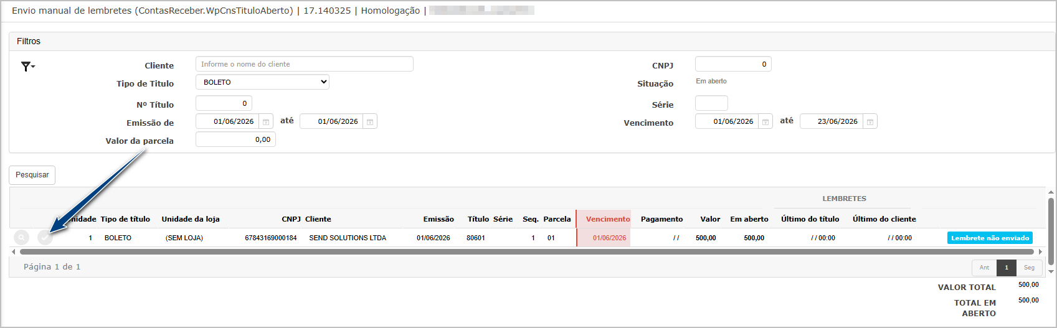
Task: Sort by Seq. column header
Action: (x=531, y=219)
